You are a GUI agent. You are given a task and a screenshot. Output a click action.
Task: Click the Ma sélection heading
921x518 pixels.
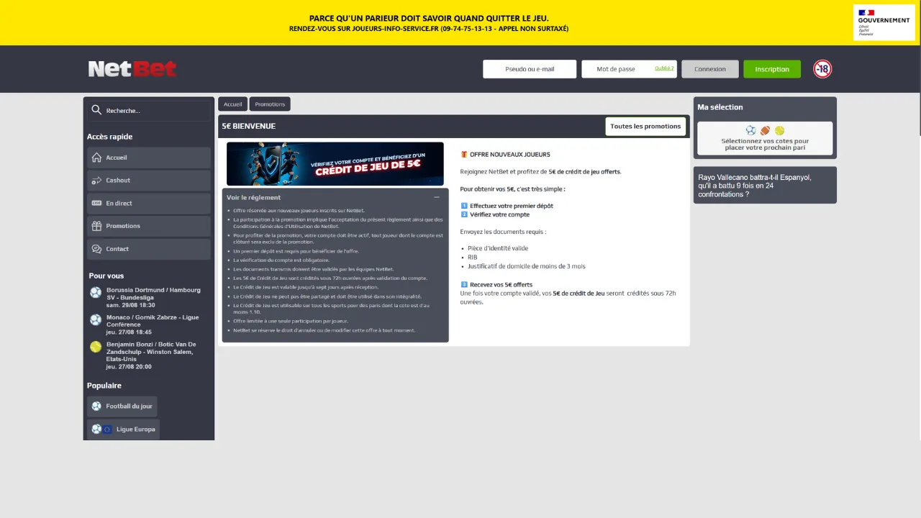tap(720, 107)
